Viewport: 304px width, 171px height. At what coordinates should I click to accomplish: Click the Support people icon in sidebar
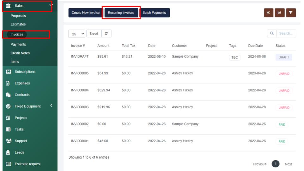[x=9, y=141]
